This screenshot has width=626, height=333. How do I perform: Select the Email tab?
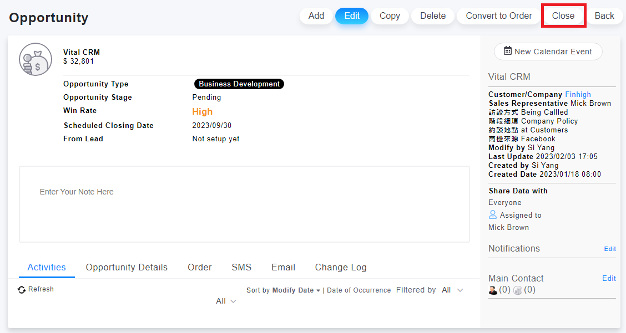(x=283, y=267)
